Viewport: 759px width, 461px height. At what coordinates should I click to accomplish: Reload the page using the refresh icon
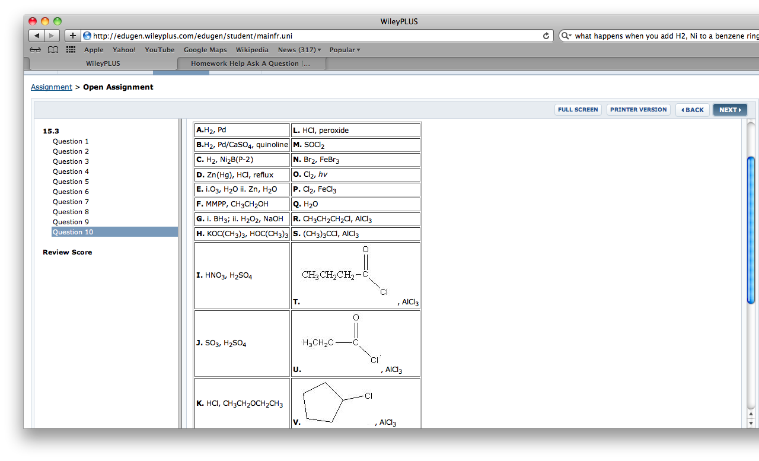(546, 36)
